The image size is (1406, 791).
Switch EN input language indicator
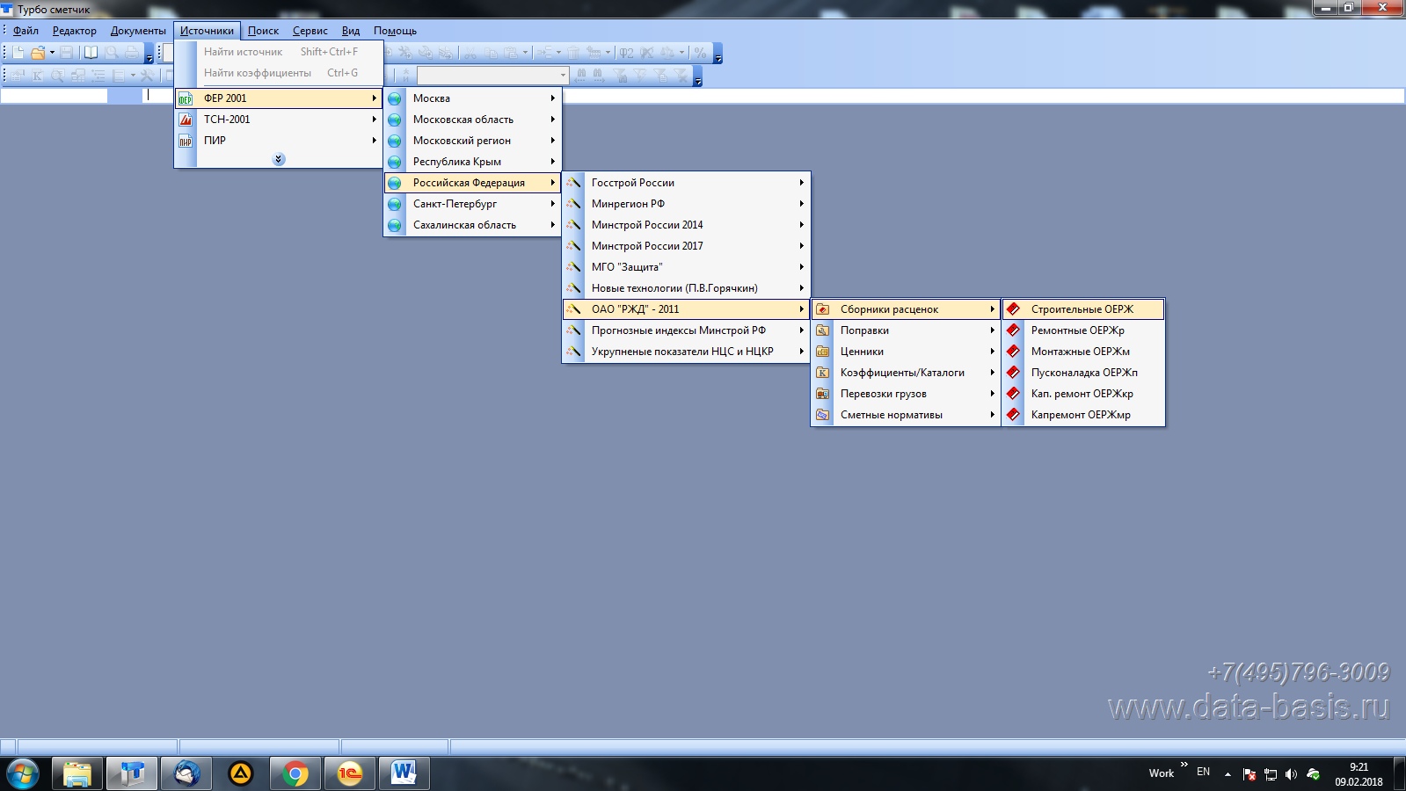coord(1203,773)
